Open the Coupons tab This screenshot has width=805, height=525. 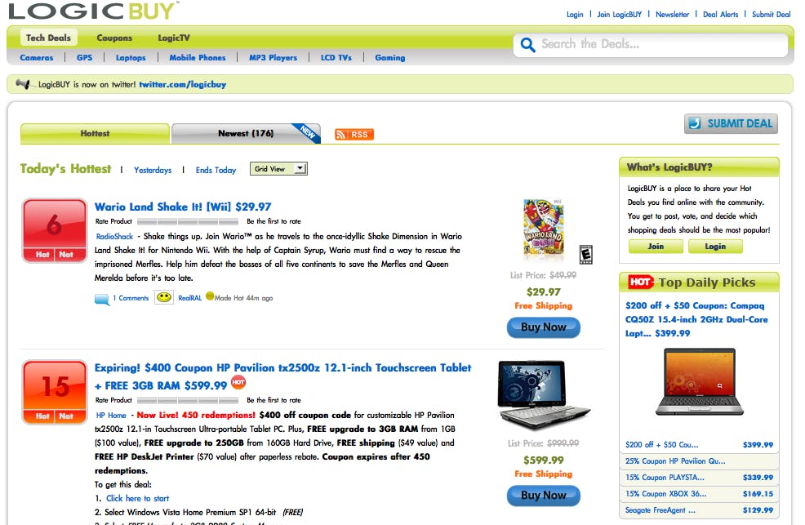114,38
